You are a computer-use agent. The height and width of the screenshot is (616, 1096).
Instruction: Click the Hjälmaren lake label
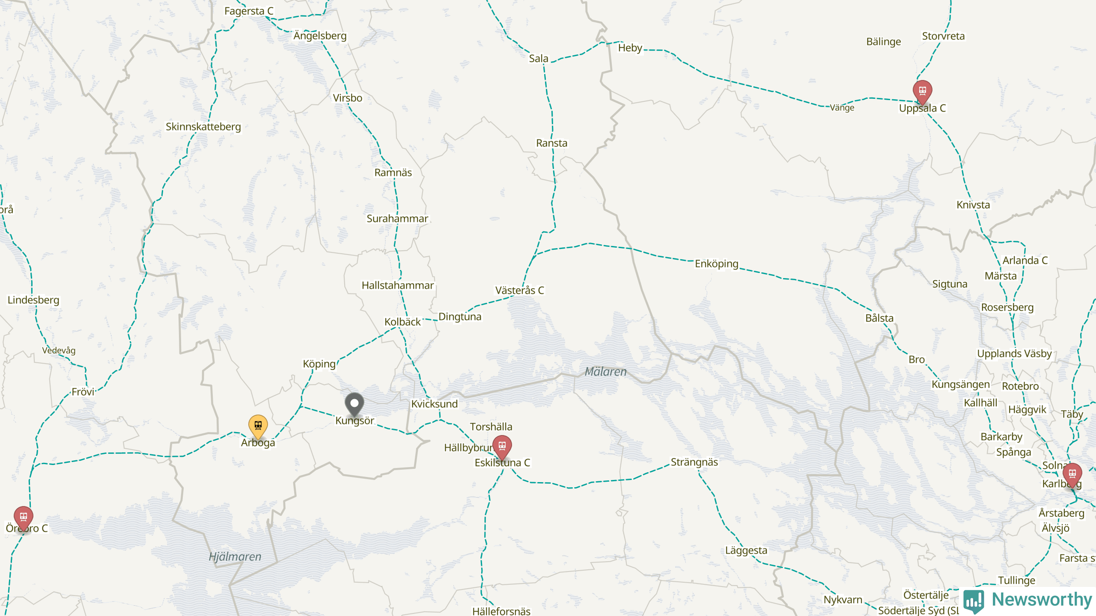pyautogui.click(x=235, y=557)
